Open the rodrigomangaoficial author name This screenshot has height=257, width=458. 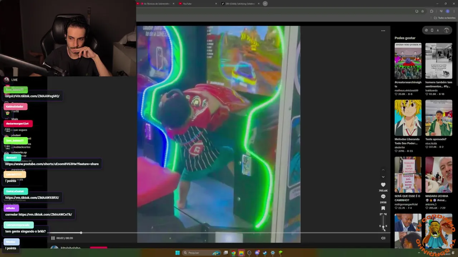coord(406,205)
